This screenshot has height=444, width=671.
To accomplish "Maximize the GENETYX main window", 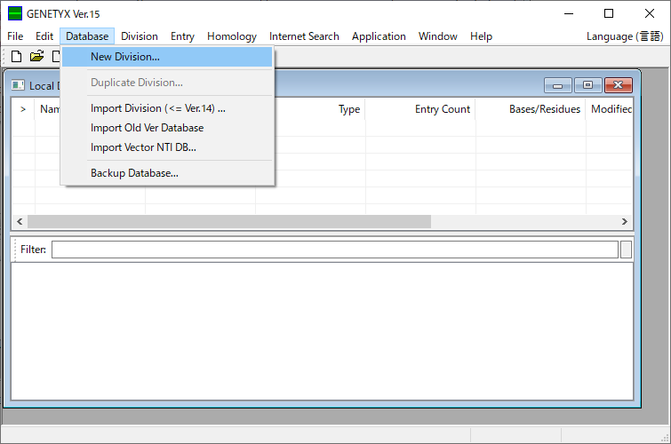I will pyautogui.click(x=609, y=13).
